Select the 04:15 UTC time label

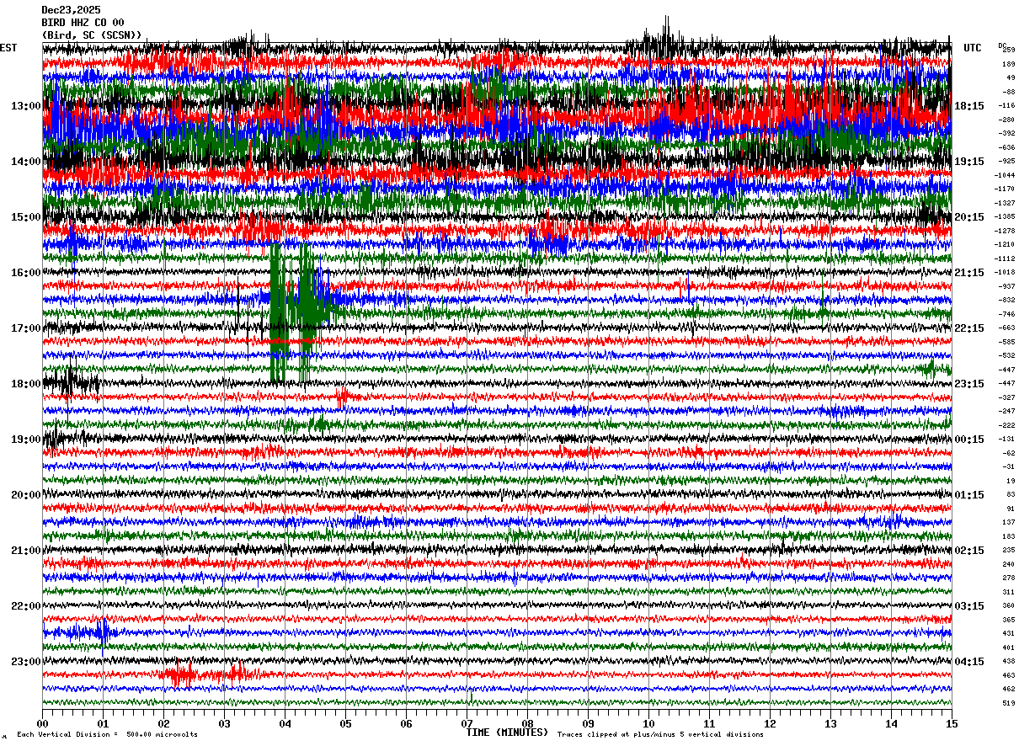tap(969, 662)
